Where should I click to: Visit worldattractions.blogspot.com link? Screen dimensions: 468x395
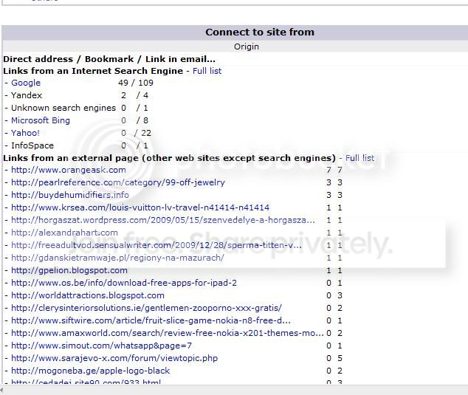click(87, 295)
